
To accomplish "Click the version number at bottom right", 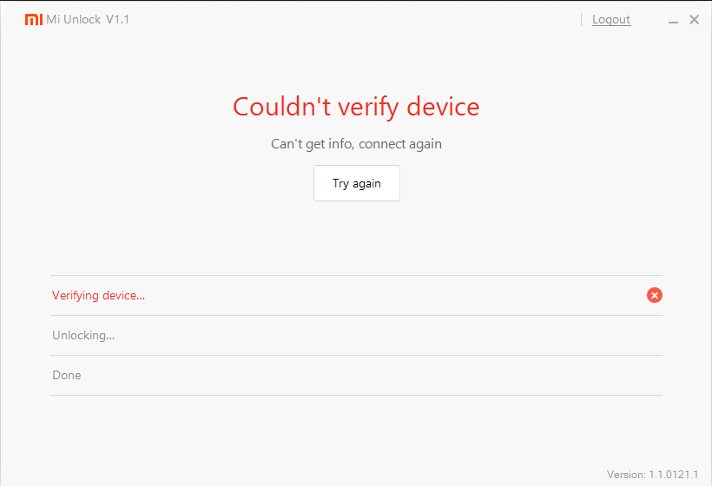I will coord(653,475).
